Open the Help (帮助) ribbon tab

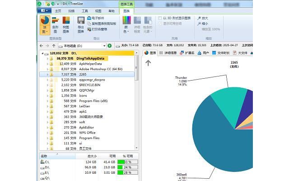(112, 11)
